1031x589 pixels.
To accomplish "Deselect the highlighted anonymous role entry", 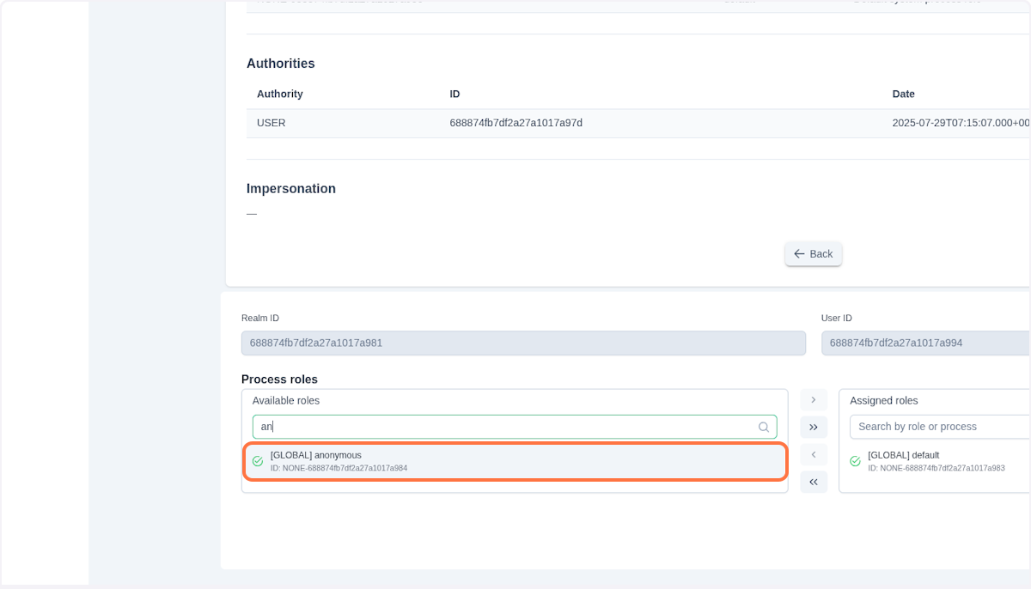I will [x=515, y=461].
